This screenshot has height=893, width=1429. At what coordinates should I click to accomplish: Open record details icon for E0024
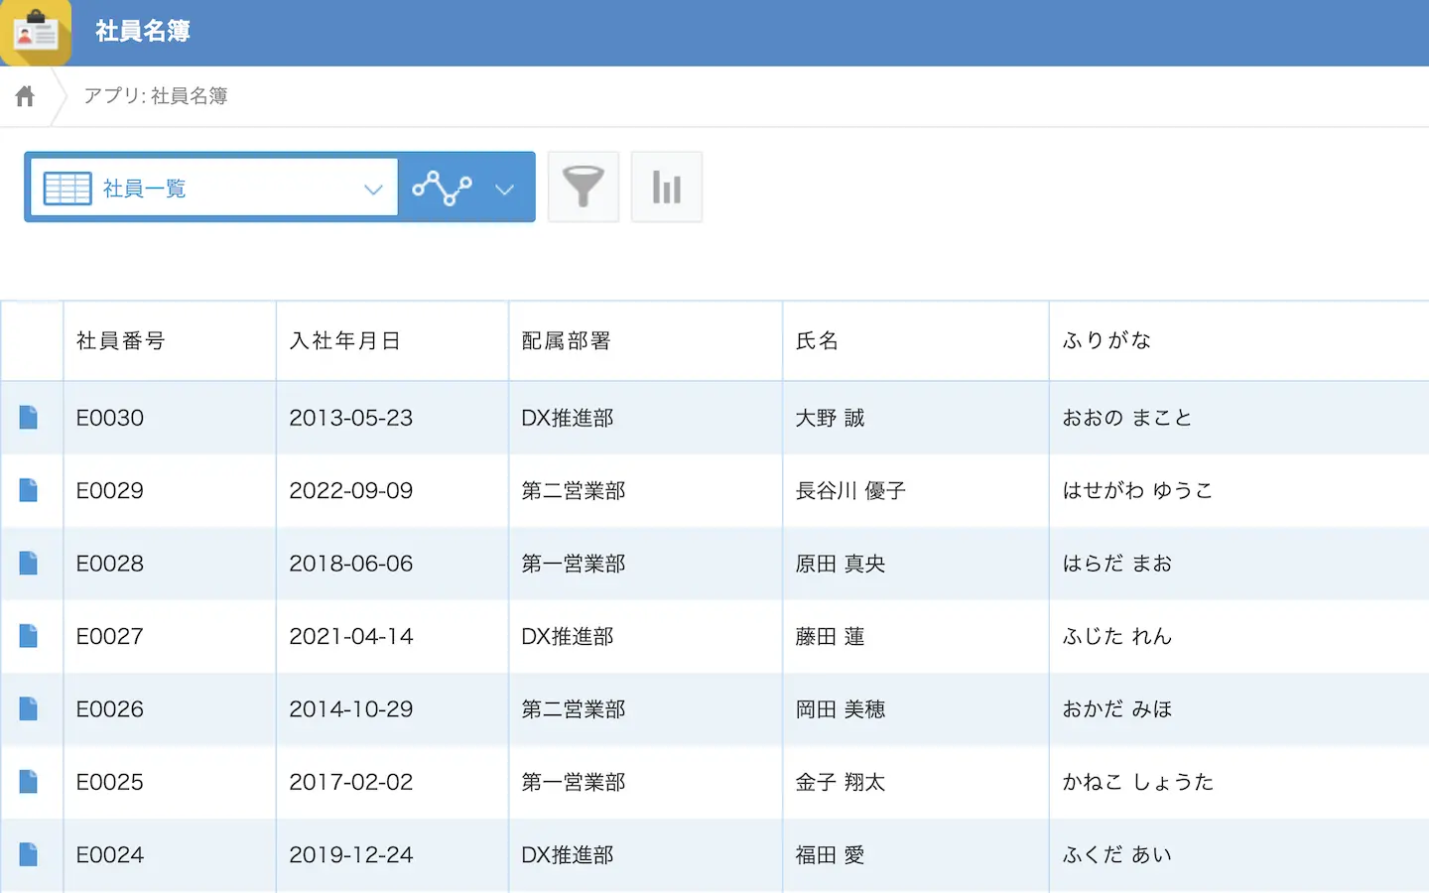pyautogui.click(x=29, y=854)
